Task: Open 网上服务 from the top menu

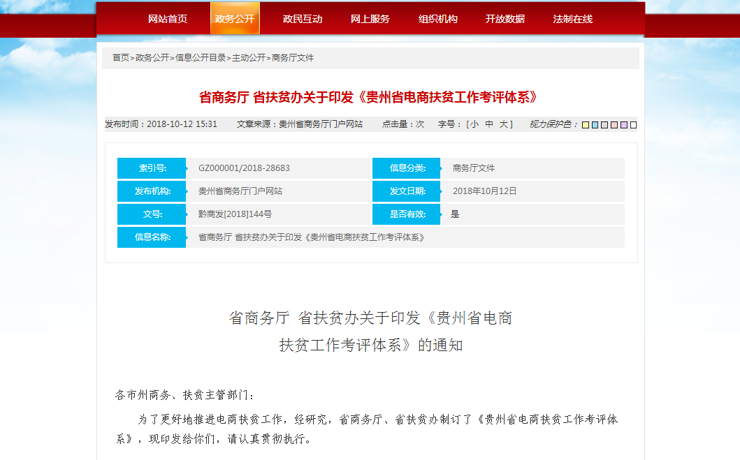Action: pyautogui.click(x=370, y=19)
